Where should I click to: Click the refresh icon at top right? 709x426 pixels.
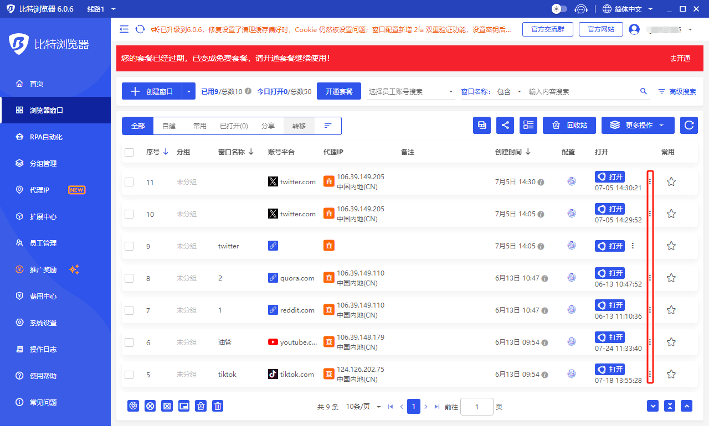tap(689, 125)
